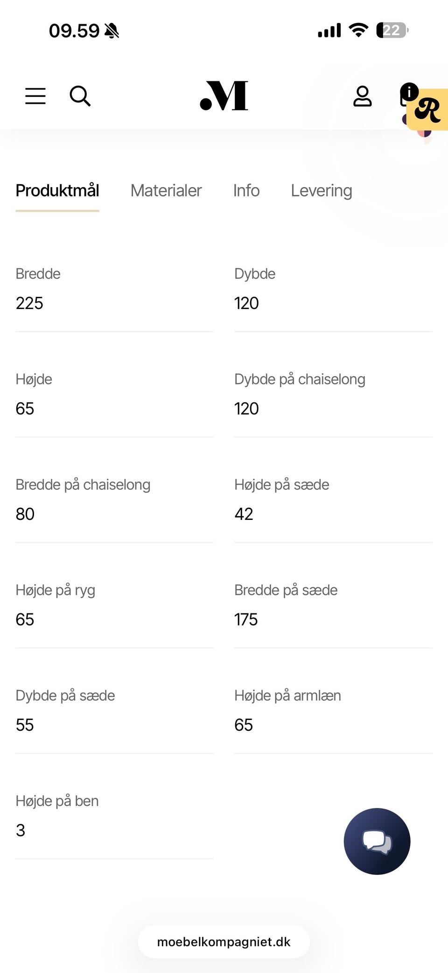Open the user account icon
This screenshot has width=448, height=973.
pyautogui.click(x=362, y=96)
